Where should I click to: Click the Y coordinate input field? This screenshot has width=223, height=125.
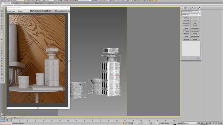(x=145, y=123)
